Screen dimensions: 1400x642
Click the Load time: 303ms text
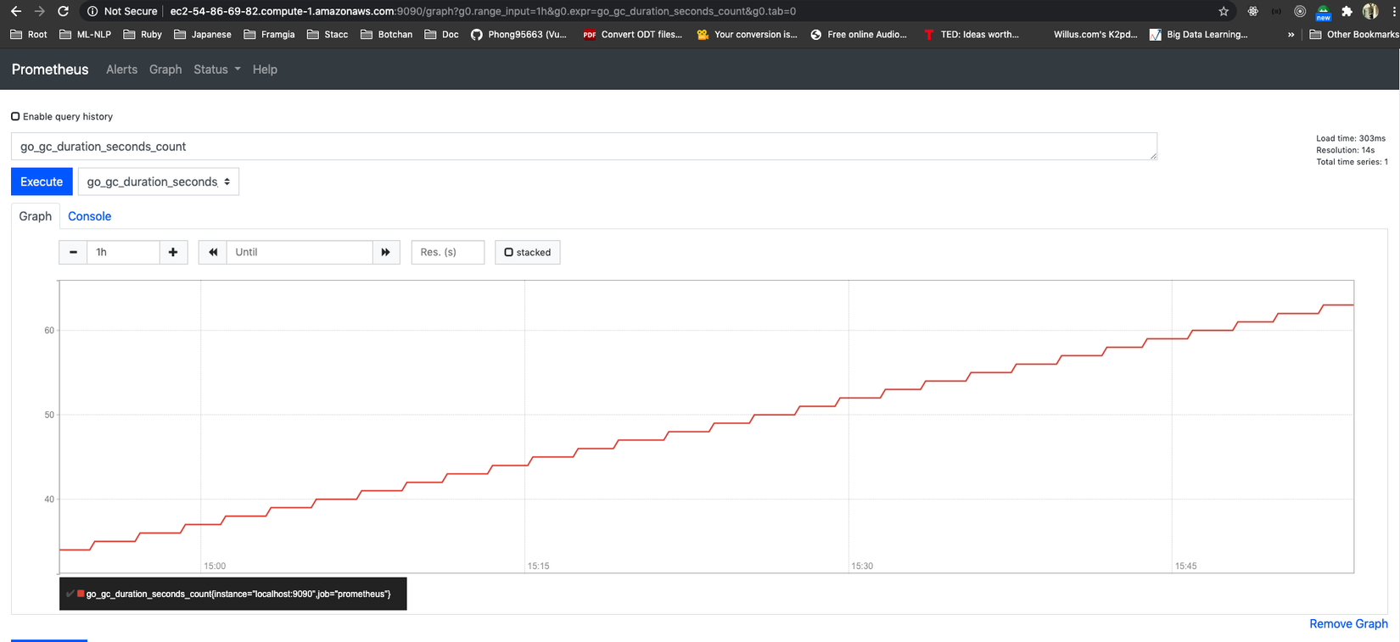pyautogui.click(x=1351, y=138)
